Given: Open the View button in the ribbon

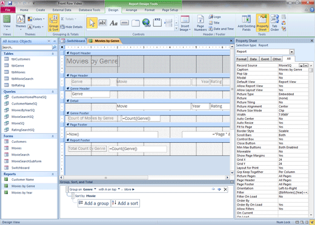Looking at the screenshot, I should click(7, 22).
